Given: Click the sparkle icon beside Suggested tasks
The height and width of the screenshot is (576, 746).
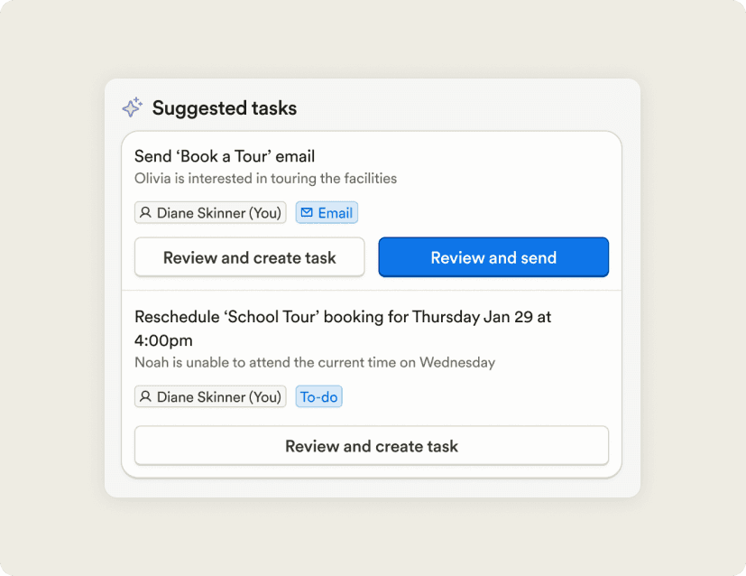Looking at the screenshot, I should pyautogui.click(x=132, y=107).
